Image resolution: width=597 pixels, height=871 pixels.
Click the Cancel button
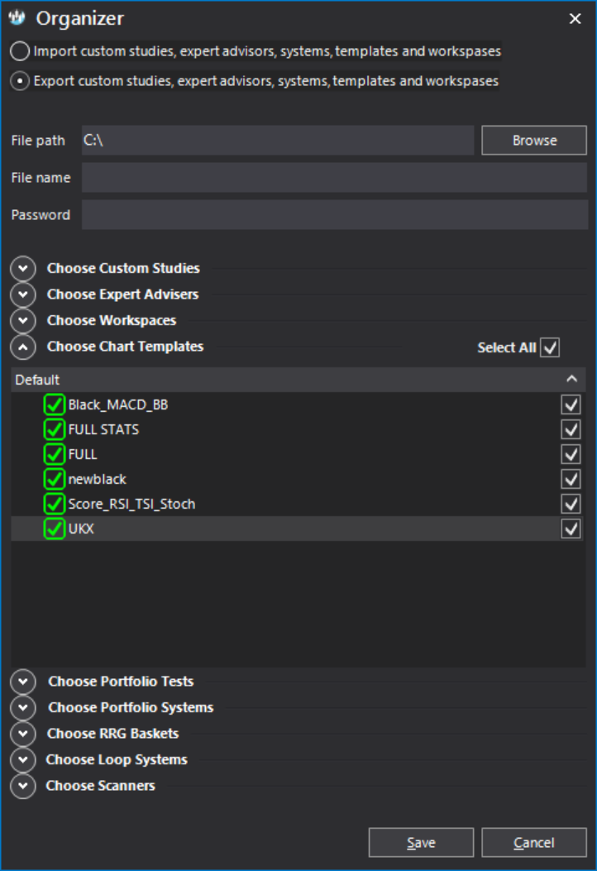click(533, 842)
